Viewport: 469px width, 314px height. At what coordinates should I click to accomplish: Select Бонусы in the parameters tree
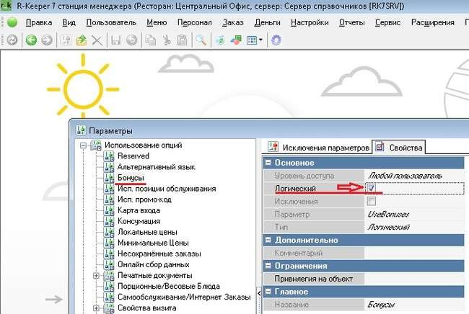131,177
